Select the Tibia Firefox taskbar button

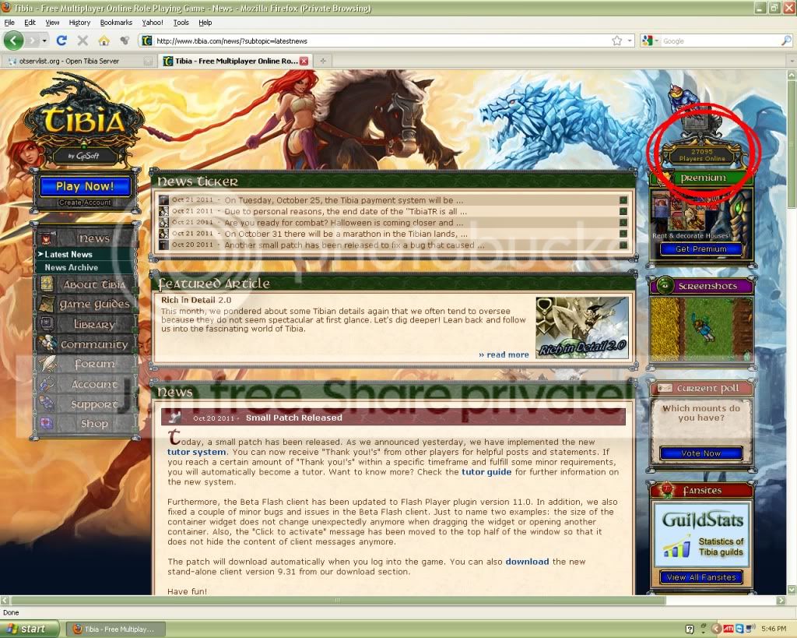point(117,629)
